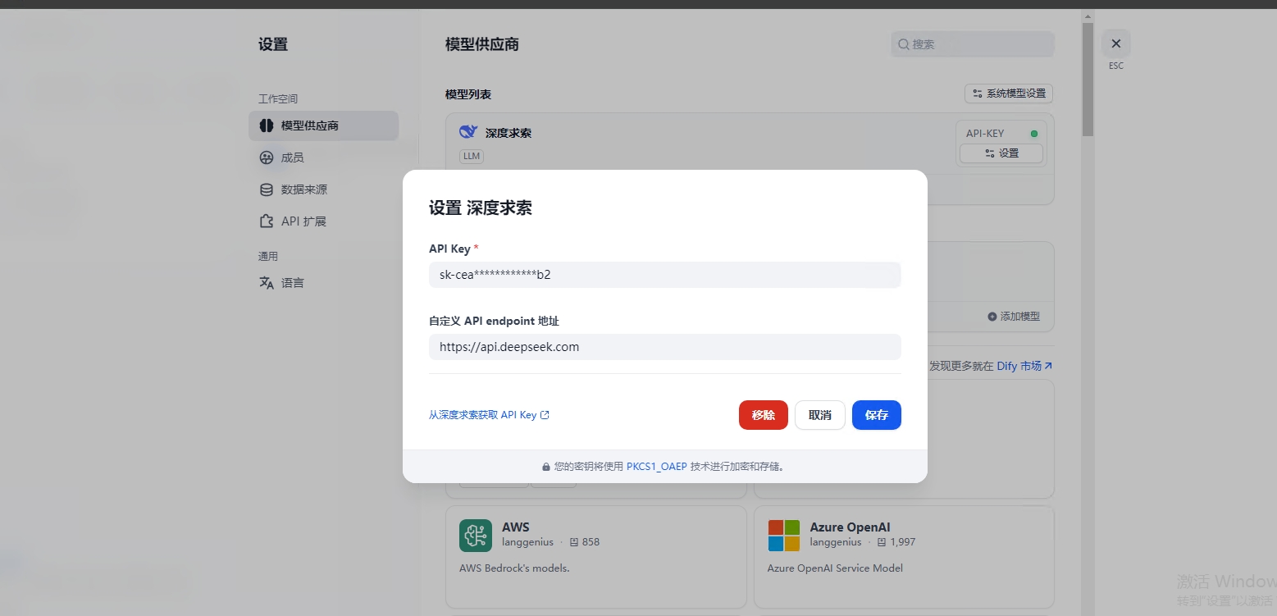Viewport: 1277px width, 616px height.
Task: Click the AWS provider logo
Action: click(x=476, y=536)
